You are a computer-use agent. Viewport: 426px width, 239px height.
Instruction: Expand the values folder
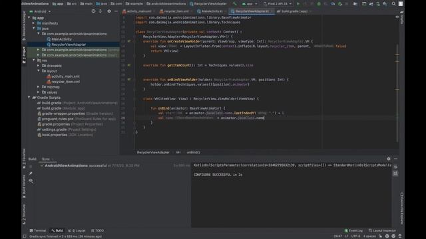click(x=39, y=92)
